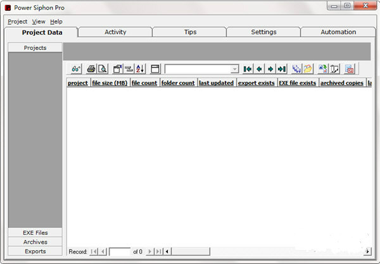Select the Archives sidebar section
This screenshot has height=264, width=380.
tap(35, 242)
